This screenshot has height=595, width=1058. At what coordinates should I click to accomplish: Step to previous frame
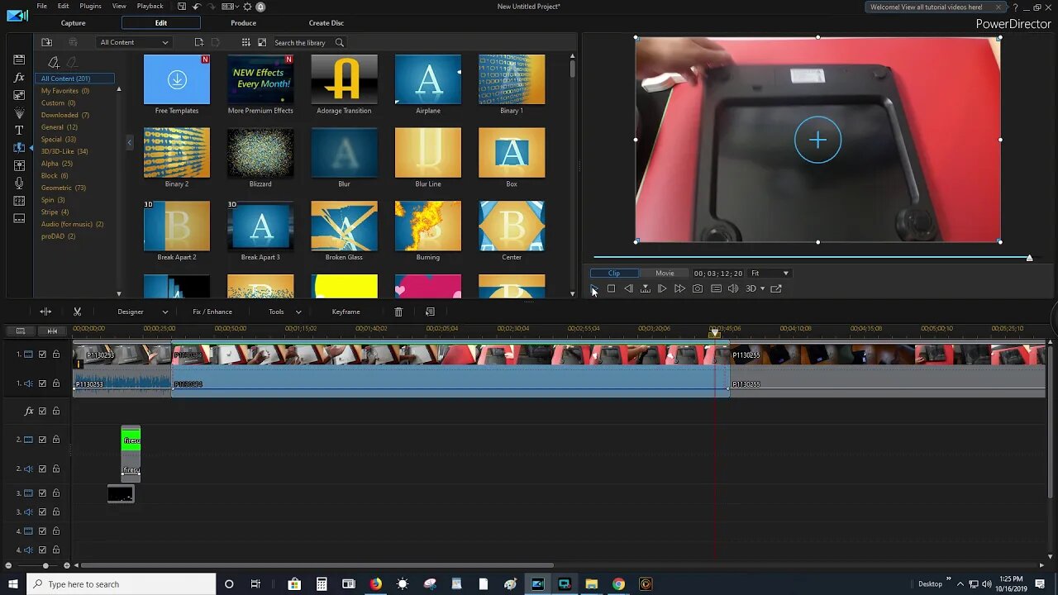pos(628,288)
